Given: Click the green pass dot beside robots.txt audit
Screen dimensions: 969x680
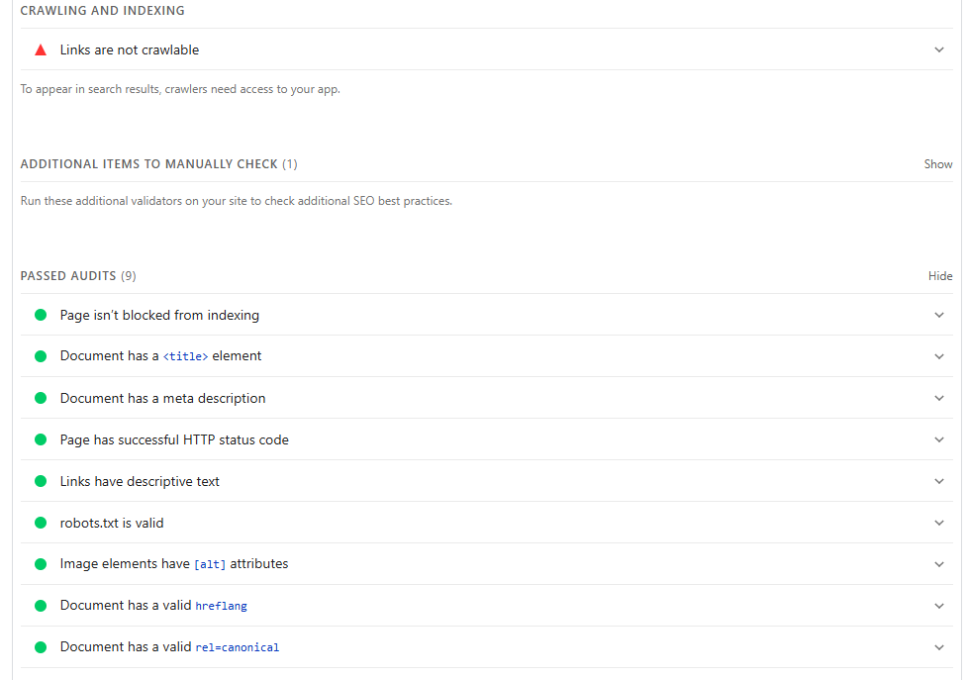Looking at the screenshot, I should coord(40,522).
